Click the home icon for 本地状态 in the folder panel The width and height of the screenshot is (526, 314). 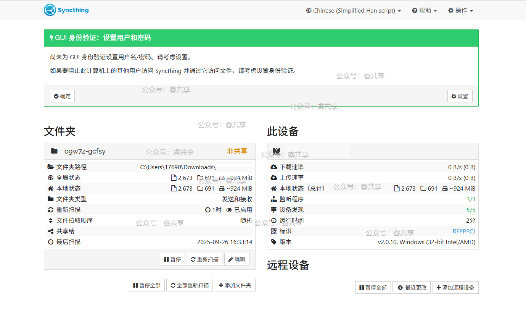pos(50,188)
